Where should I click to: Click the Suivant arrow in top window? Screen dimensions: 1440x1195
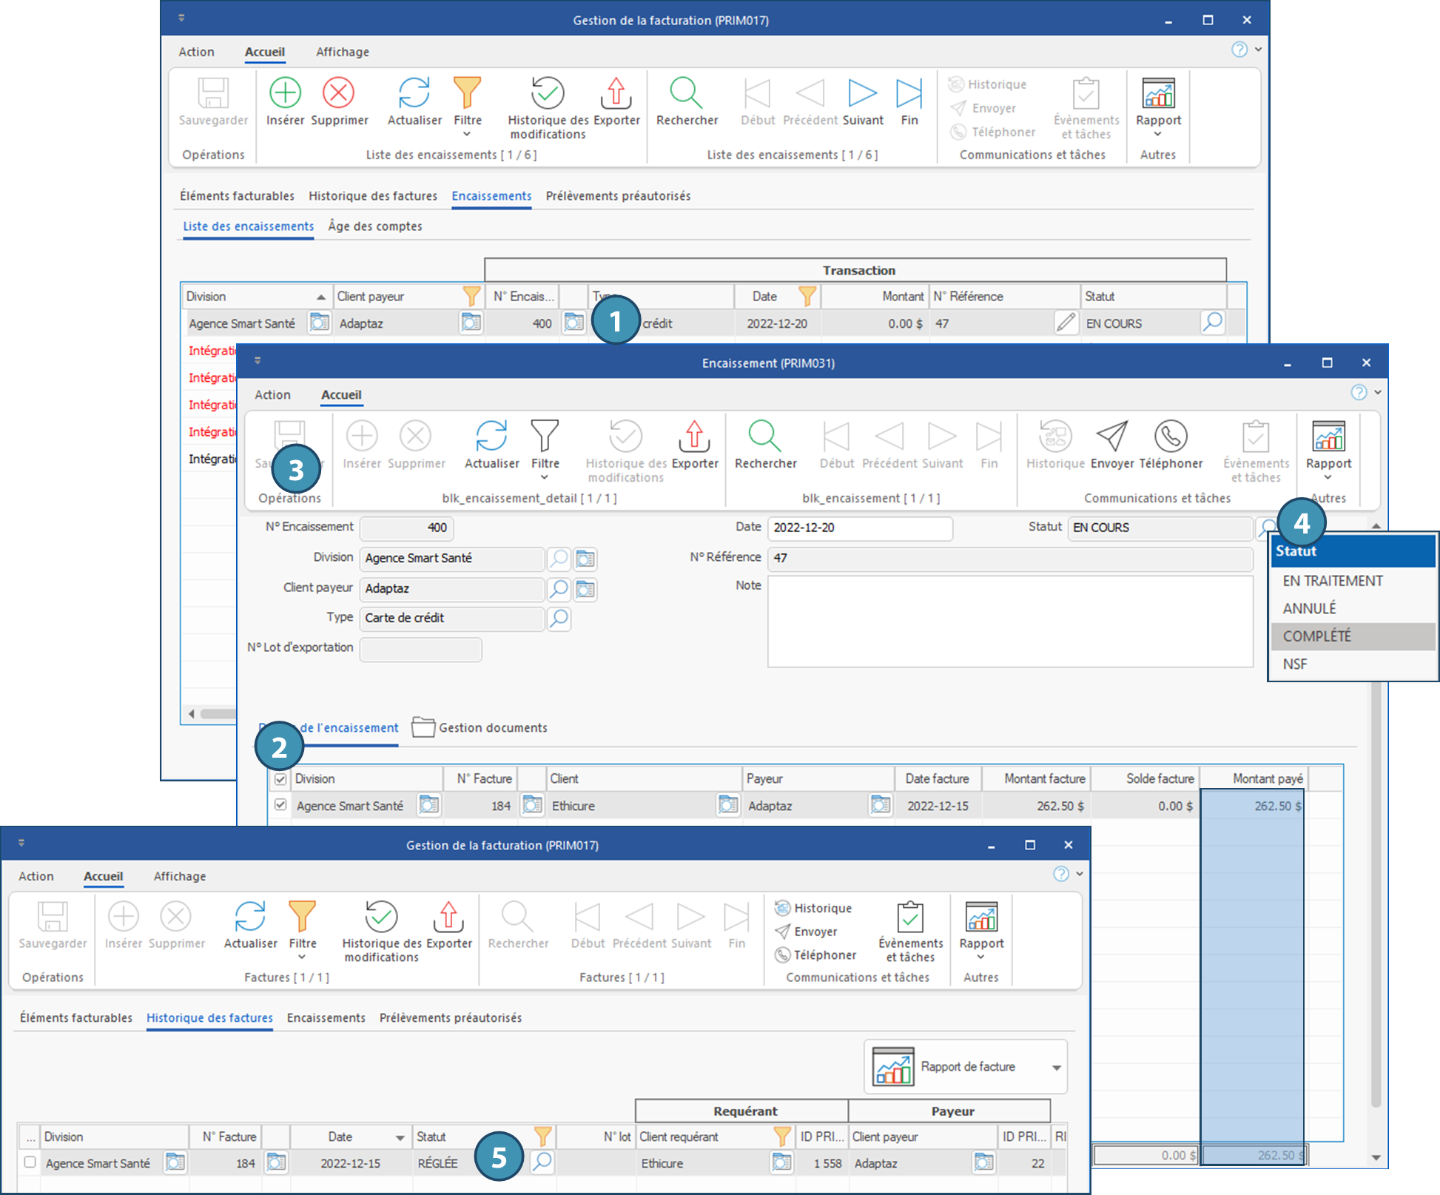coord(862,94)
